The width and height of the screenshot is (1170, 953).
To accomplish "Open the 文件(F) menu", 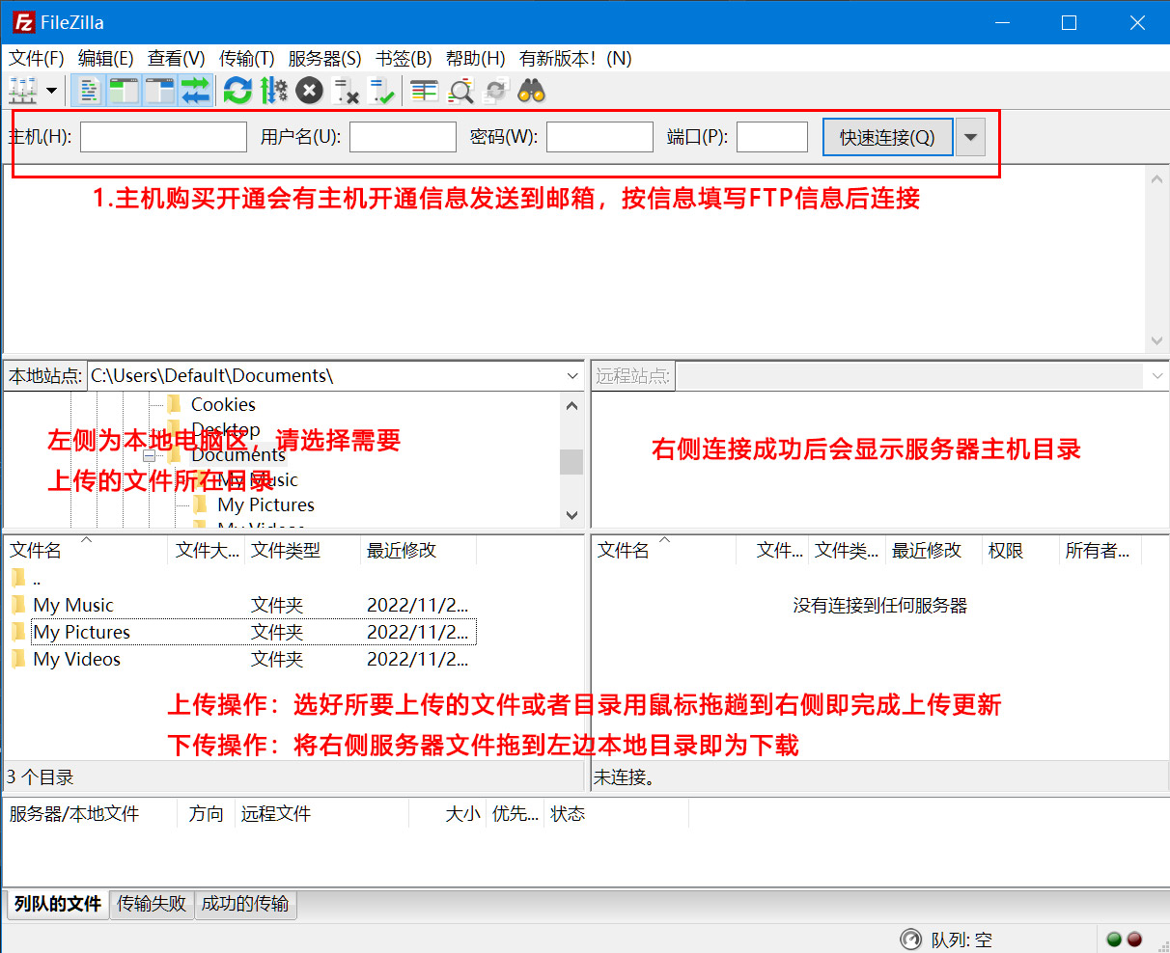I will pos(37,58).
